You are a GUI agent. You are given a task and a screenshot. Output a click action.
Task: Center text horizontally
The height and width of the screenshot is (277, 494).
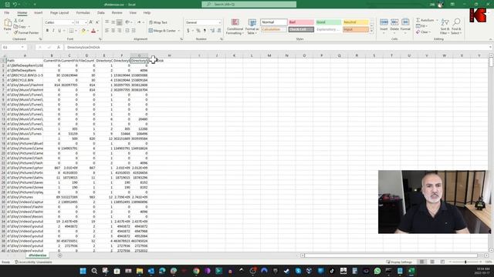coord(113,31)
